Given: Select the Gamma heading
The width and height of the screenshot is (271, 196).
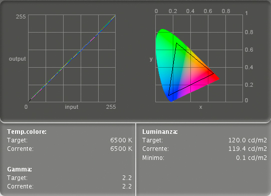Looking at the screenshot, I should click(x=20, y=169).
